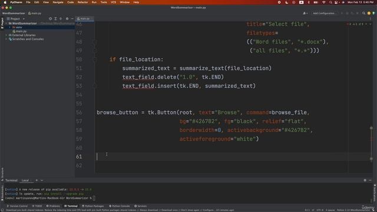The width and height of the screenshot is (377, 212).
Task: Open the File menu
Action: (28, 2)
